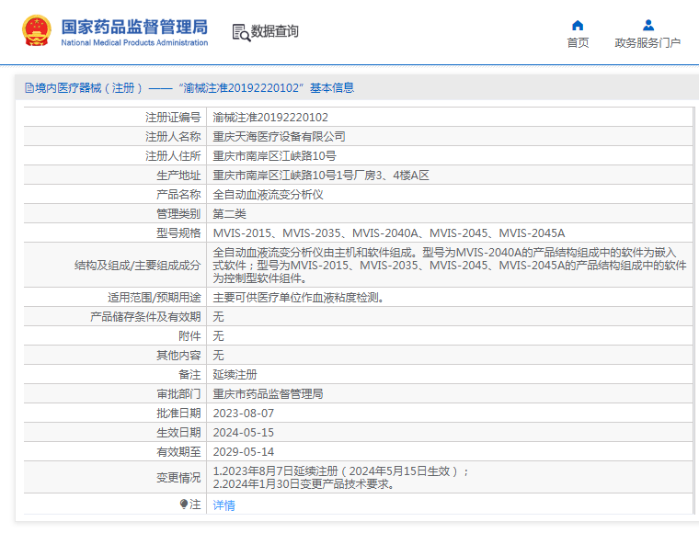
Task: Click the 批准日期 label
Action: click(178, 414)
